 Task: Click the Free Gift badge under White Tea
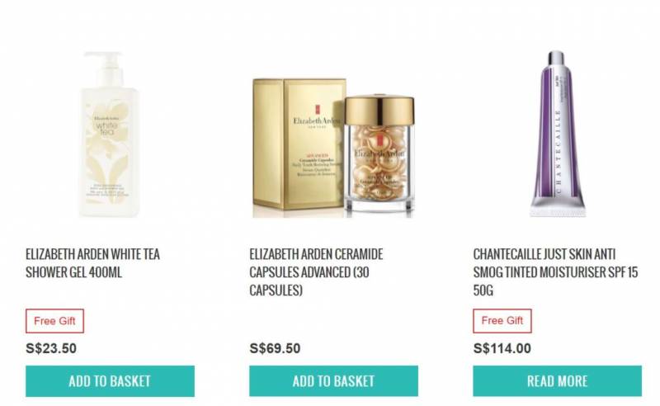[x=54, y=321]
